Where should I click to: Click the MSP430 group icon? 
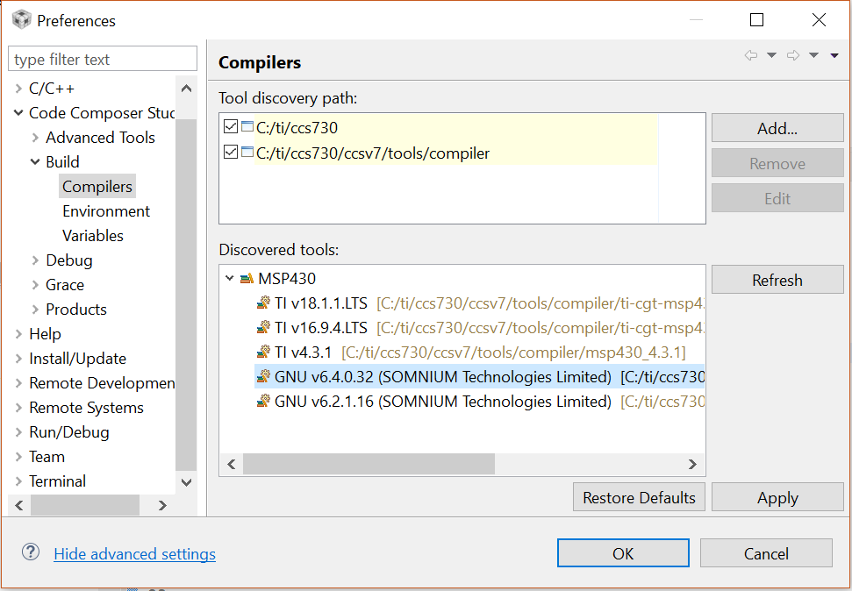coord(247,279)
